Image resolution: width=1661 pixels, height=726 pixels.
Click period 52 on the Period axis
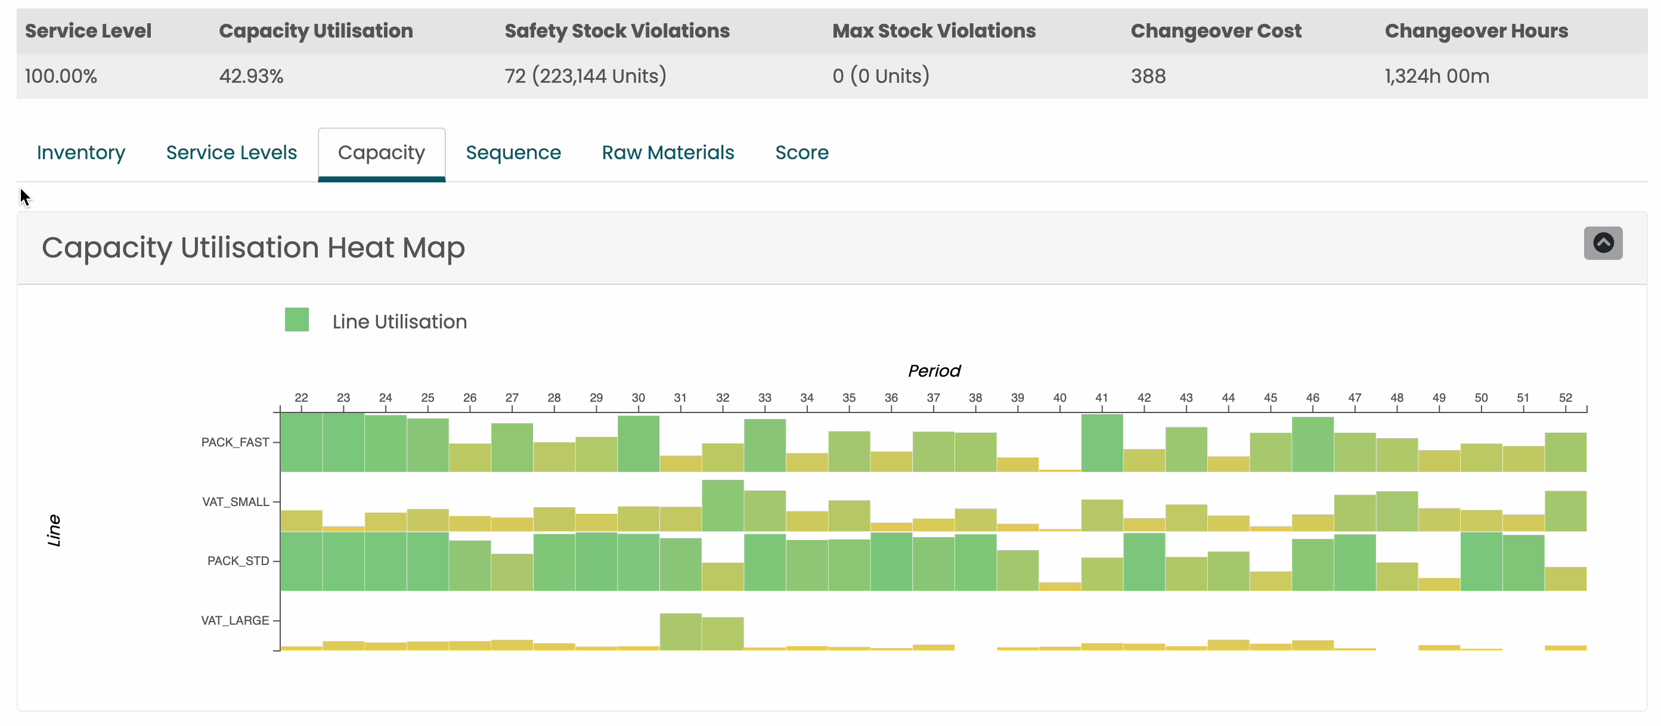1567,398
